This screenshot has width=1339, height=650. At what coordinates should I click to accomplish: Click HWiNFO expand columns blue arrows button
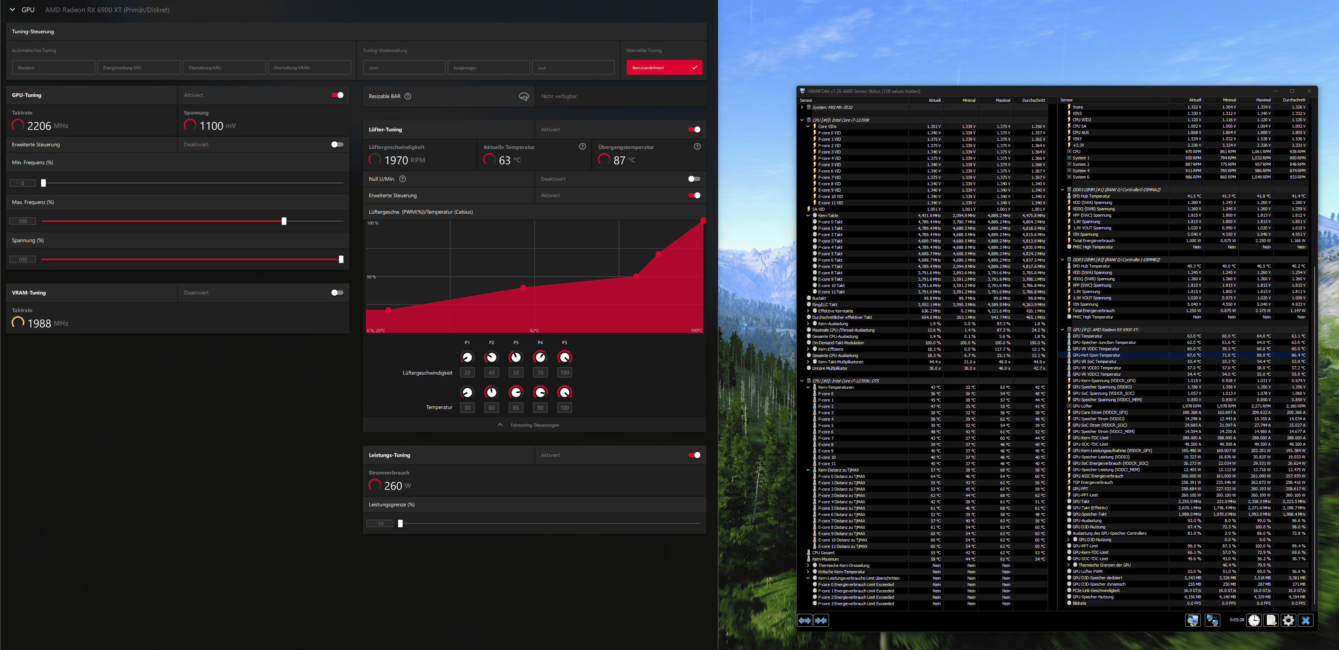[805, 620]
